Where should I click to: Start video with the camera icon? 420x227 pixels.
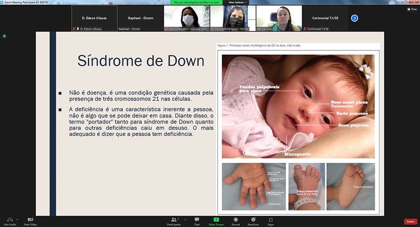point(30,220)
